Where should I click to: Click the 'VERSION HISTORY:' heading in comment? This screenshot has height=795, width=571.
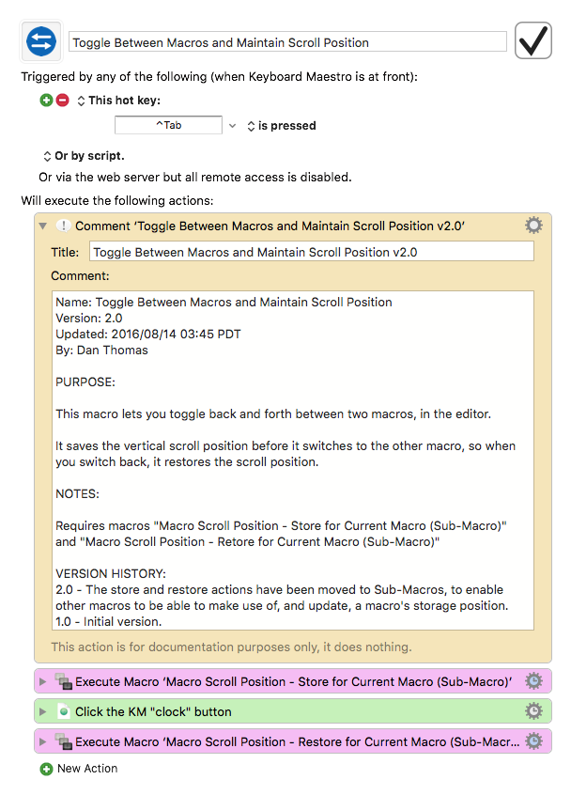111,573
